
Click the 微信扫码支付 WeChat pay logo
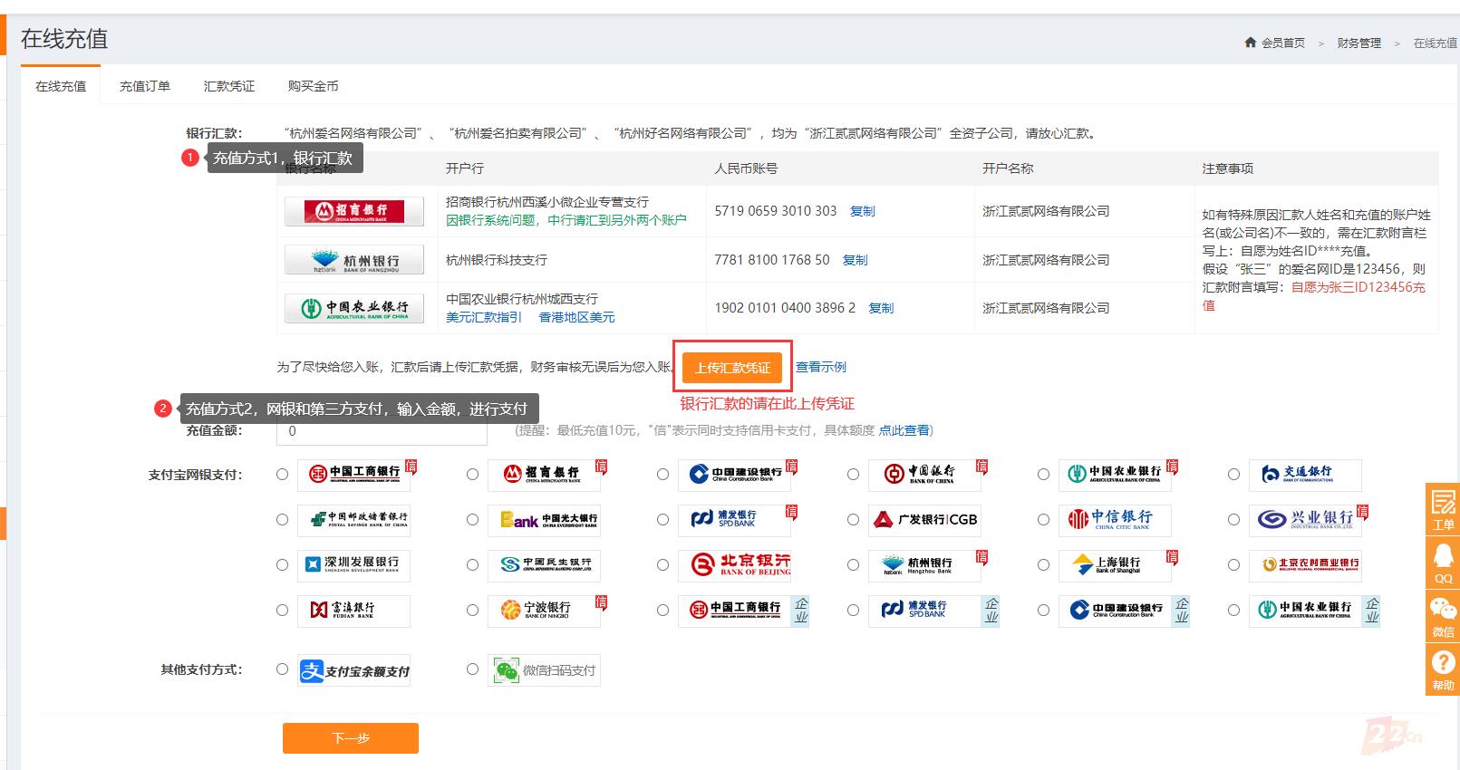(544, 671)
